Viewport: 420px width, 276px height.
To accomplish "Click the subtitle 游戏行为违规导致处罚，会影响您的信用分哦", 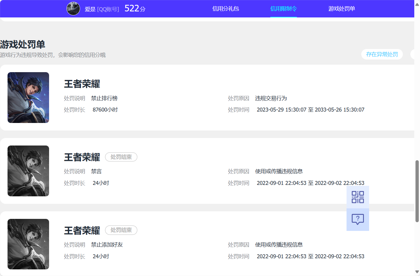I will click(53, 55).
